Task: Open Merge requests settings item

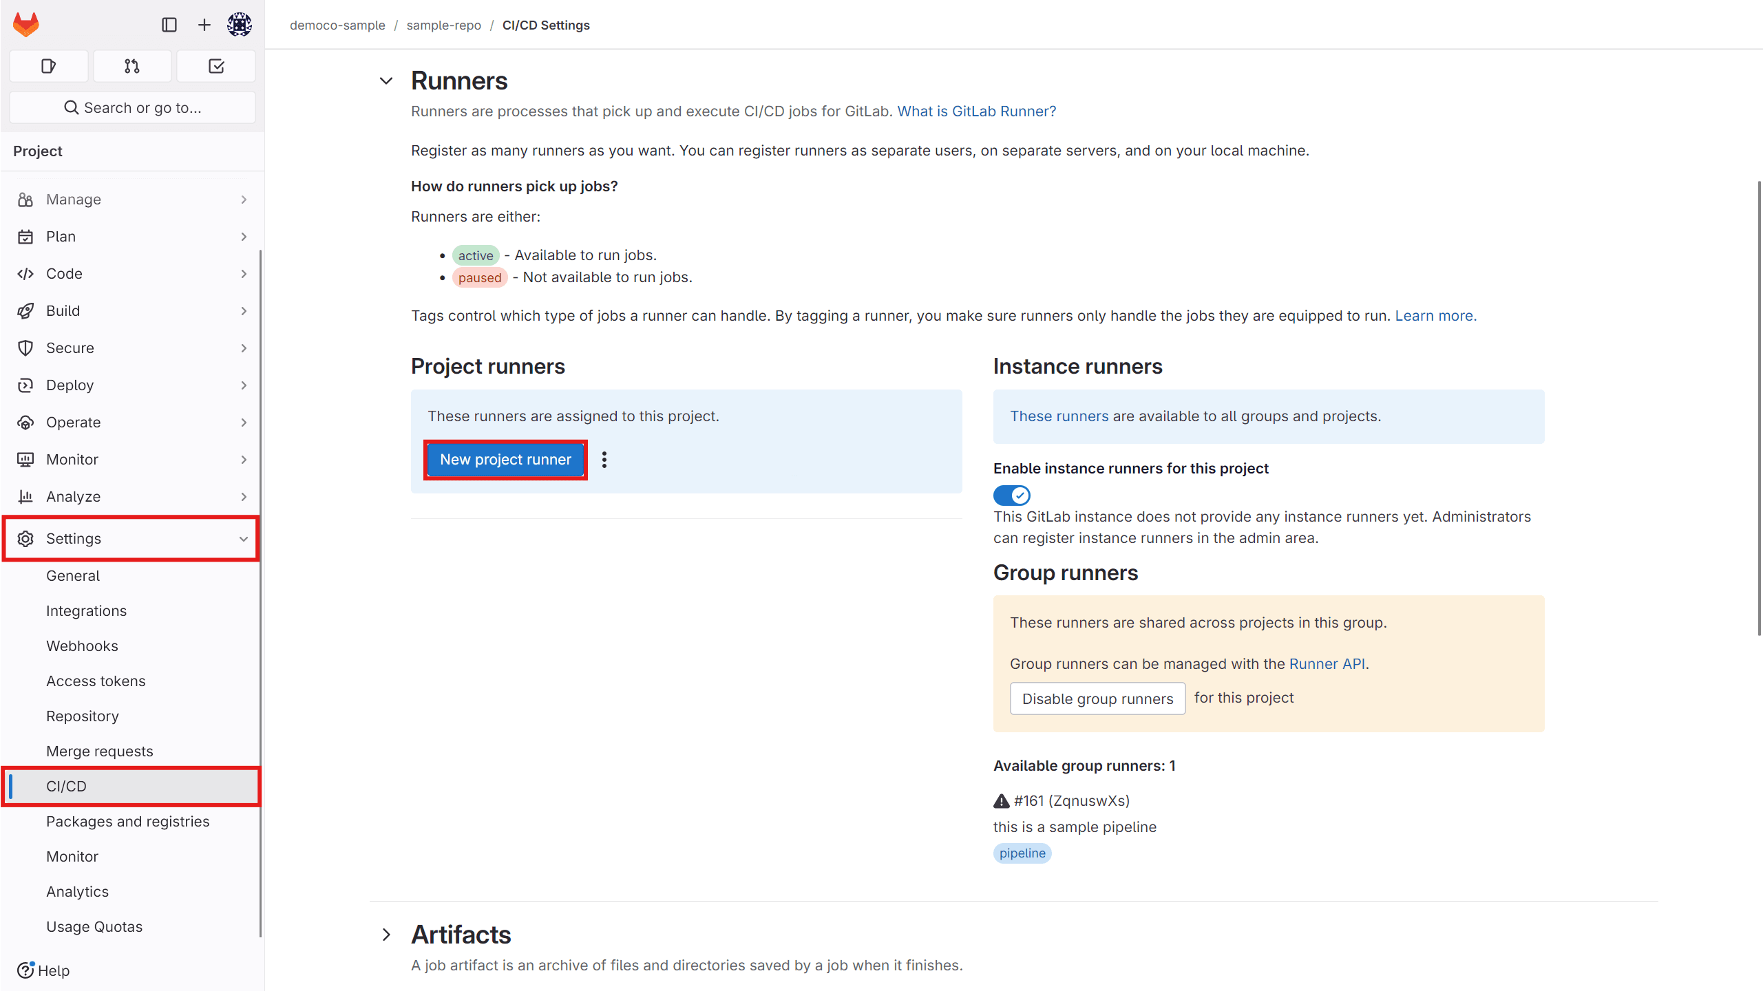Action: 132,752
